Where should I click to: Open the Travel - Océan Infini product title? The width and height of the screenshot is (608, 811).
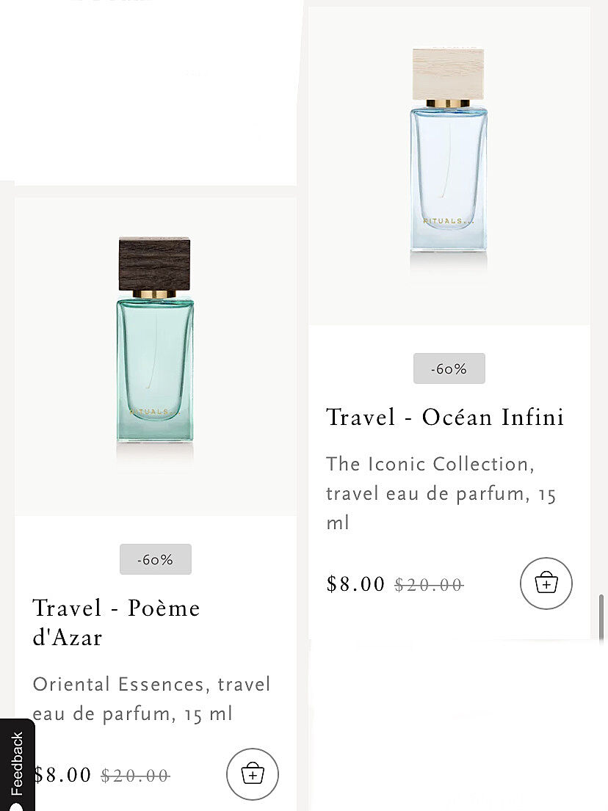click(x=445, y=417)
